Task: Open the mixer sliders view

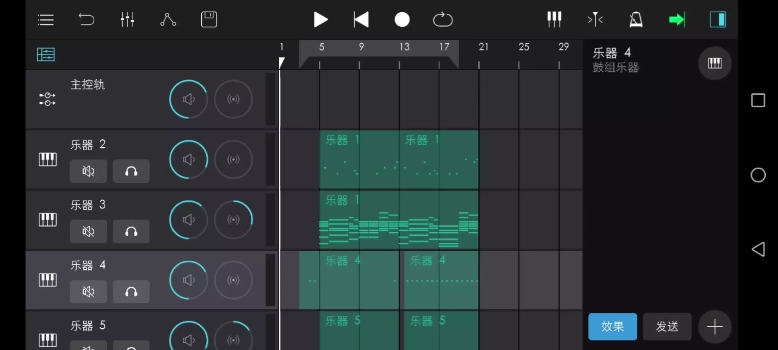Action: 127,20
